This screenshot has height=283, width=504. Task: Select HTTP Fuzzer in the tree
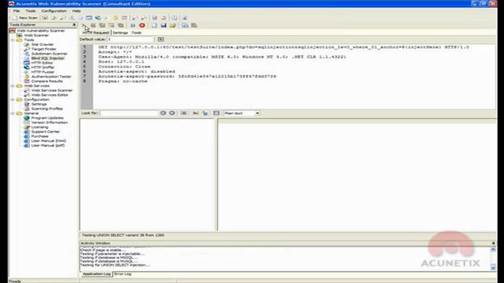[x=43, y=72]
